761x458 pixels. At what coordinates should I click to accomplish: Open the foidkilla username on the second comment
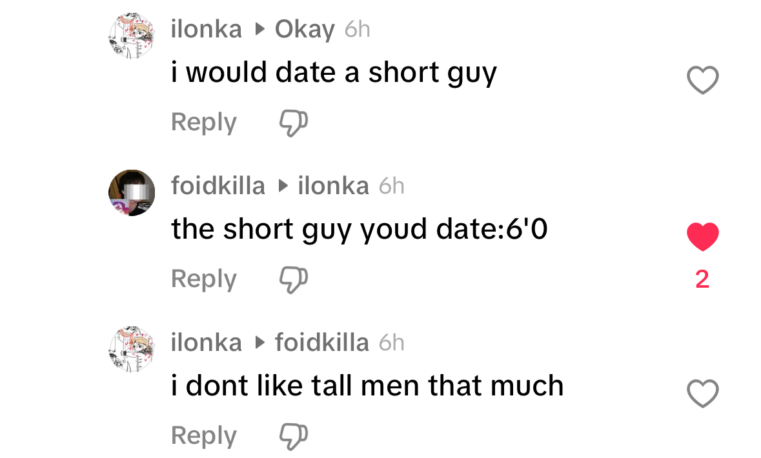click(218, 186)
